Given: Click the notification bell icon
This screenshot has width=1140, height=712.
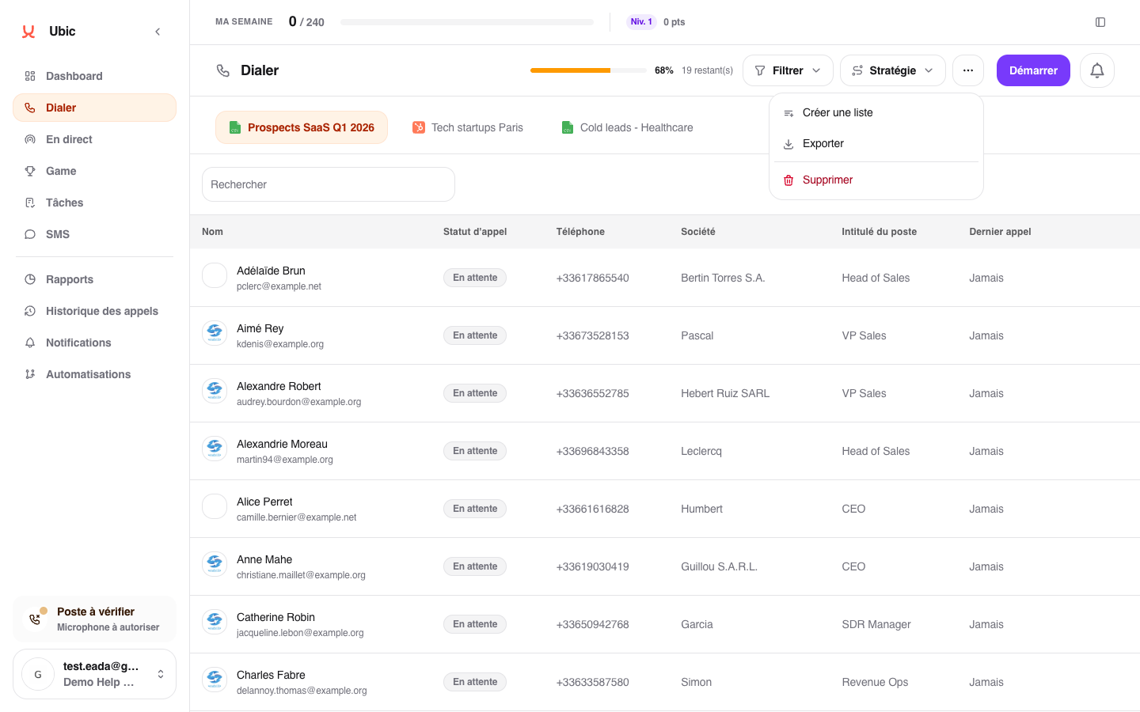Looking at the screenshot, I should click(1096, 70).
